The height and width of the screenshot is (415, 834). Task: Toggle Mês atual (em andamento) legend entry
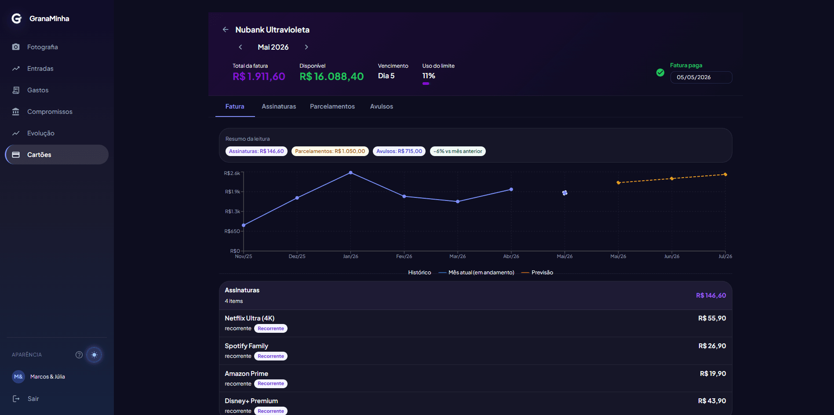pyautogui.click(x=477, y=273)
